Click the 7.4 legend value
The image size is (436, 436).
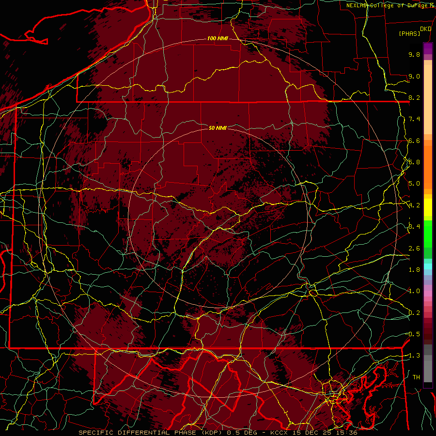click(414, 119)
